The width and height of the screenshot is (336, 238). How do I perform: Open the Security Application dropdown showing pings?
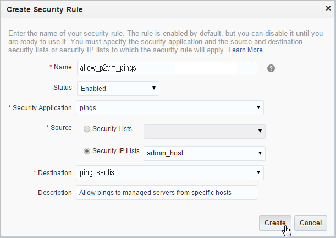(170, 108)
